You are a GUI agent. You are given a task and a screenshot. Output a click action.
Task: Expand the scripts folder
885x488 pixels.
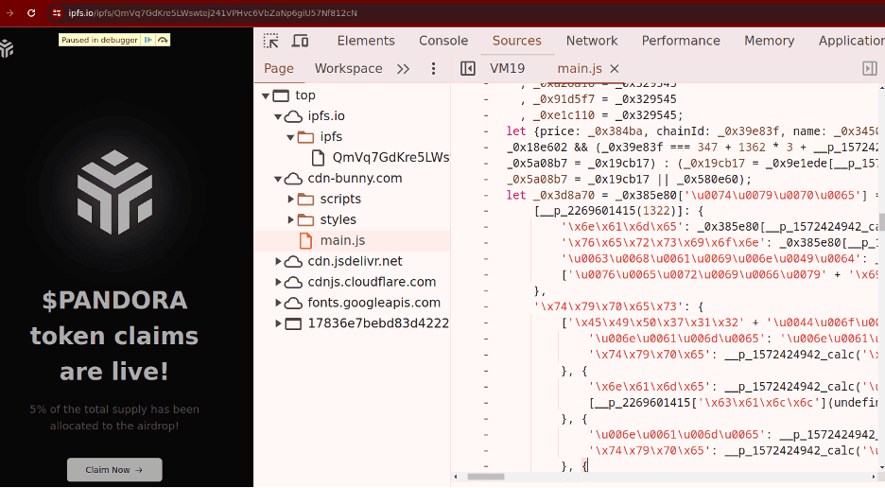coord(292,200)
